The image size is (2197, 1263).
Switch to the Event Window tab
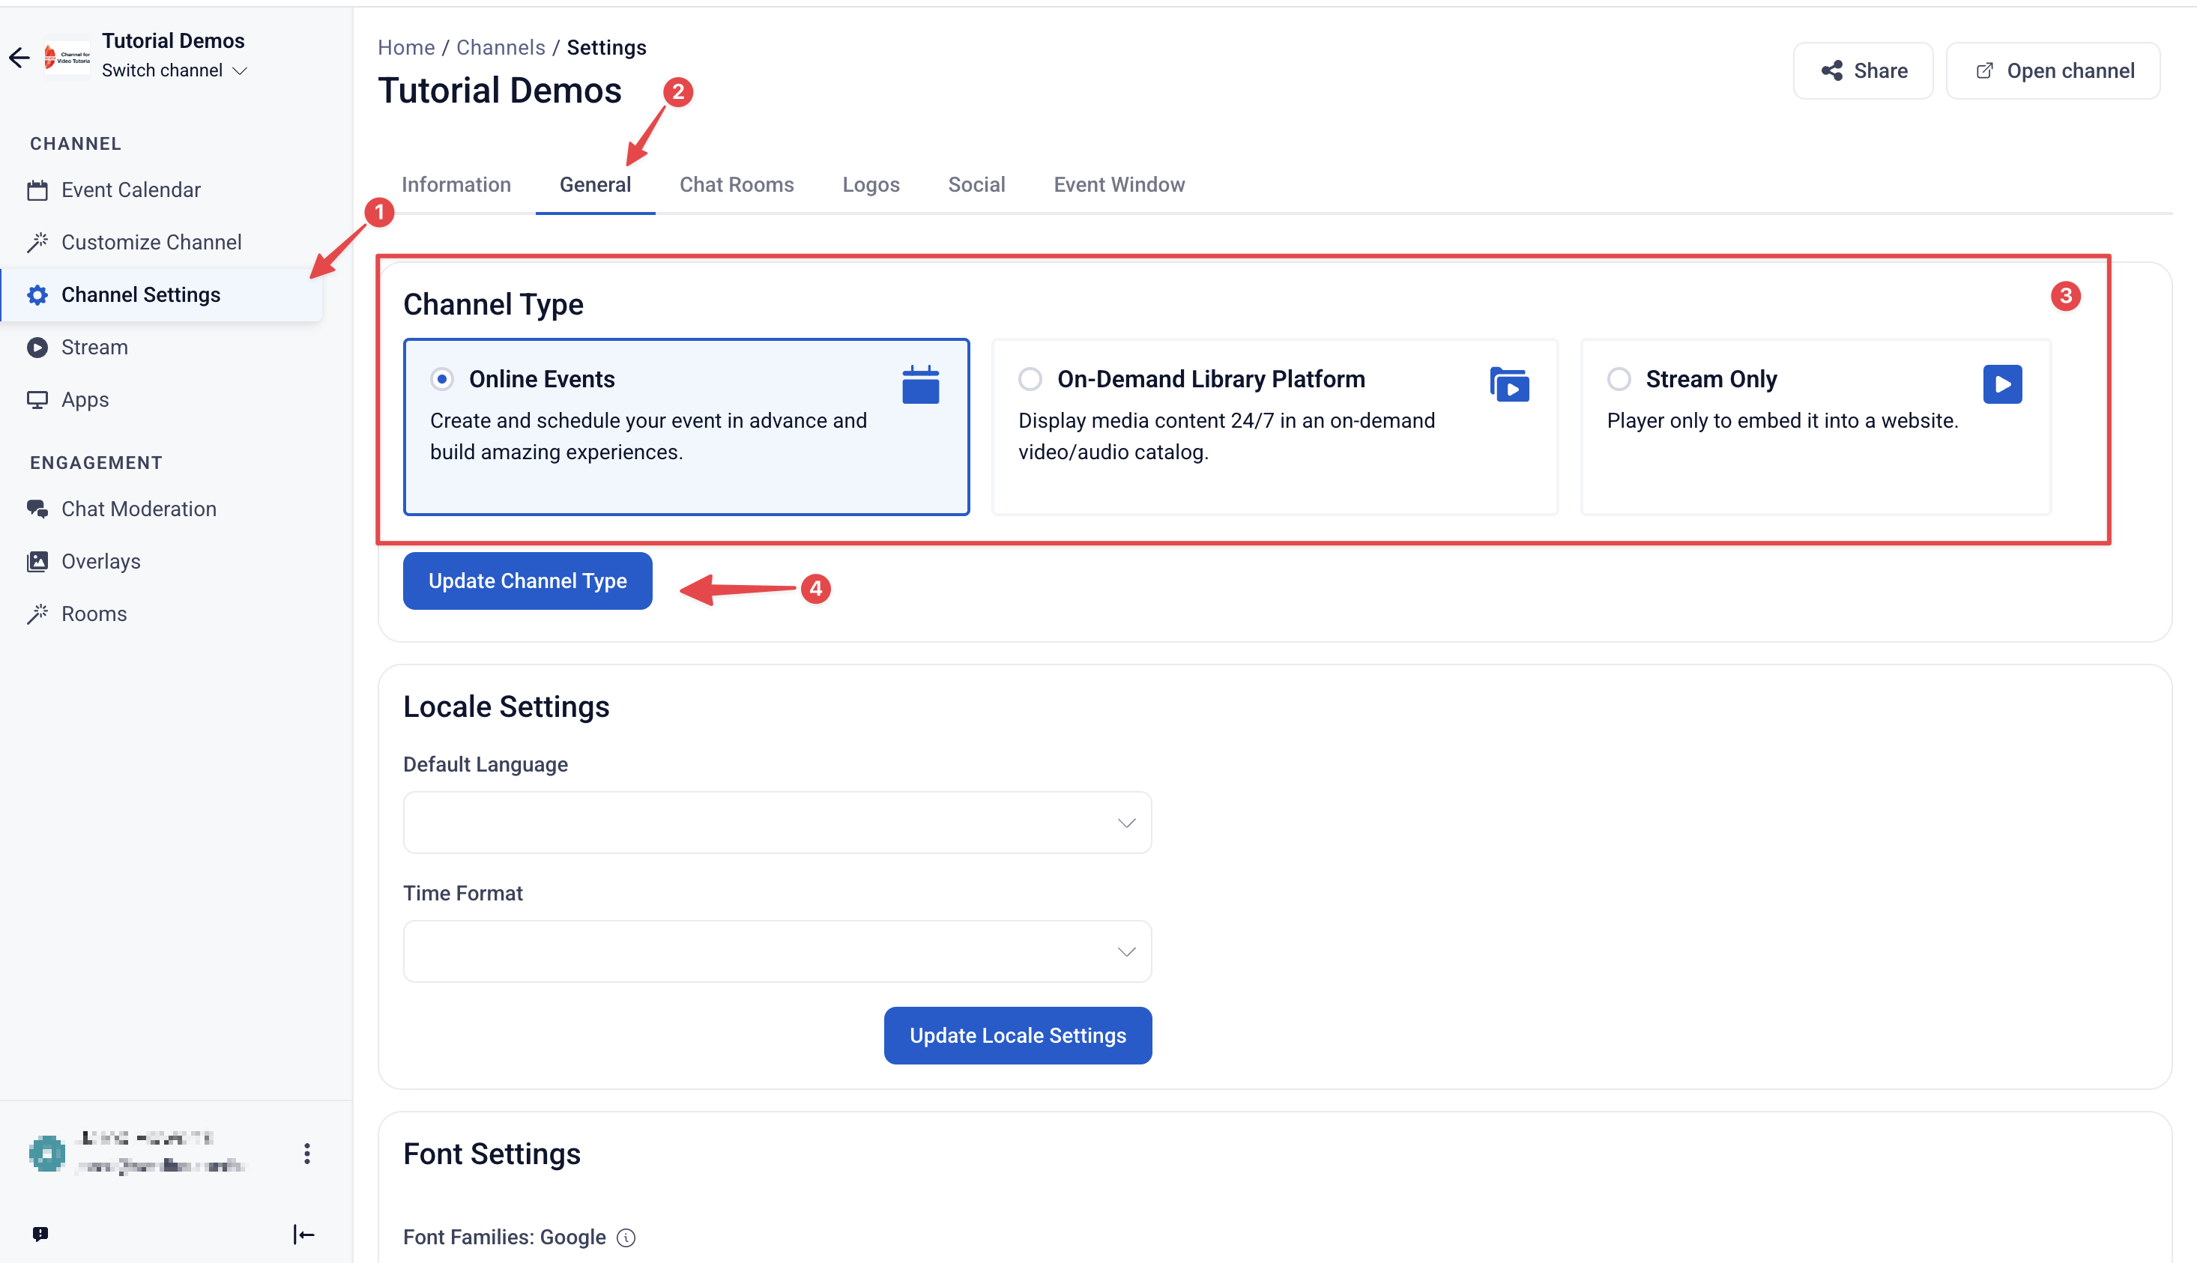(1119, 185)
